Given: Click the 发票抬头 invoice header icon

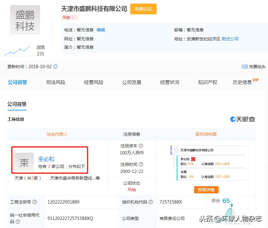Looking at the screenshot, I should click(245, 67).
